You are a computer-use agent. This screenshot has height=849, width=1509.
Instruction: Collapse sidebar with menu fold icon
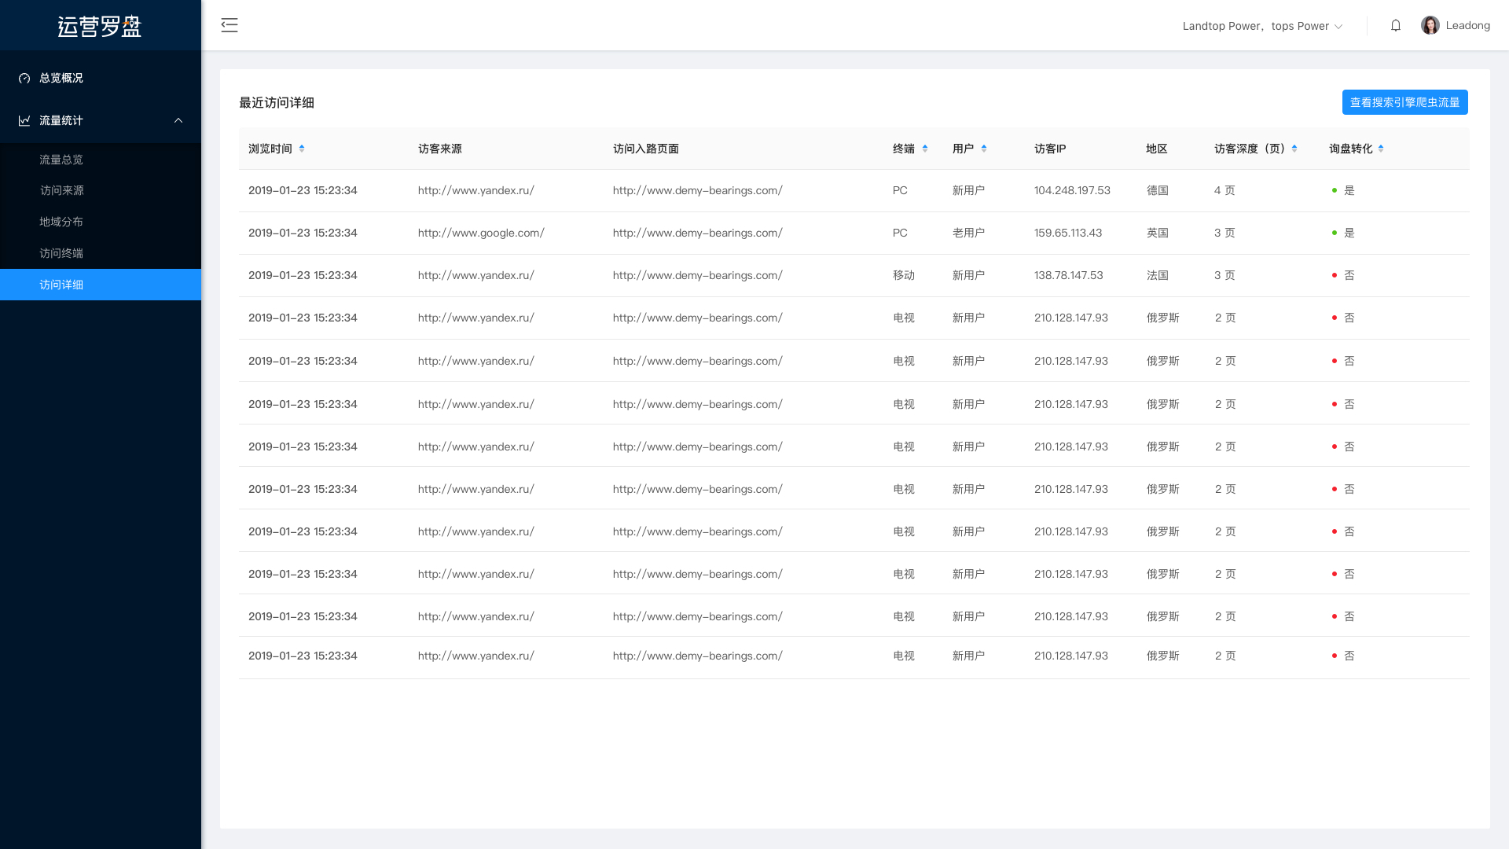pyautogui.click(x=229, y=25)
